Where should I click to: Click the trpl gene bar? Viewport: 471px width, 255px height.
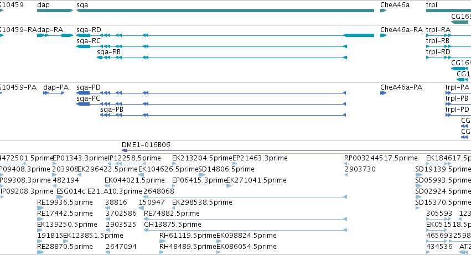tap(448, 11)
